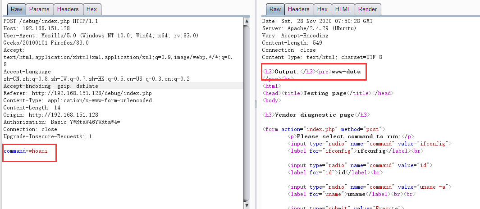Click the 'Origin: http://192.168.151.128' line

click(51, 115)
